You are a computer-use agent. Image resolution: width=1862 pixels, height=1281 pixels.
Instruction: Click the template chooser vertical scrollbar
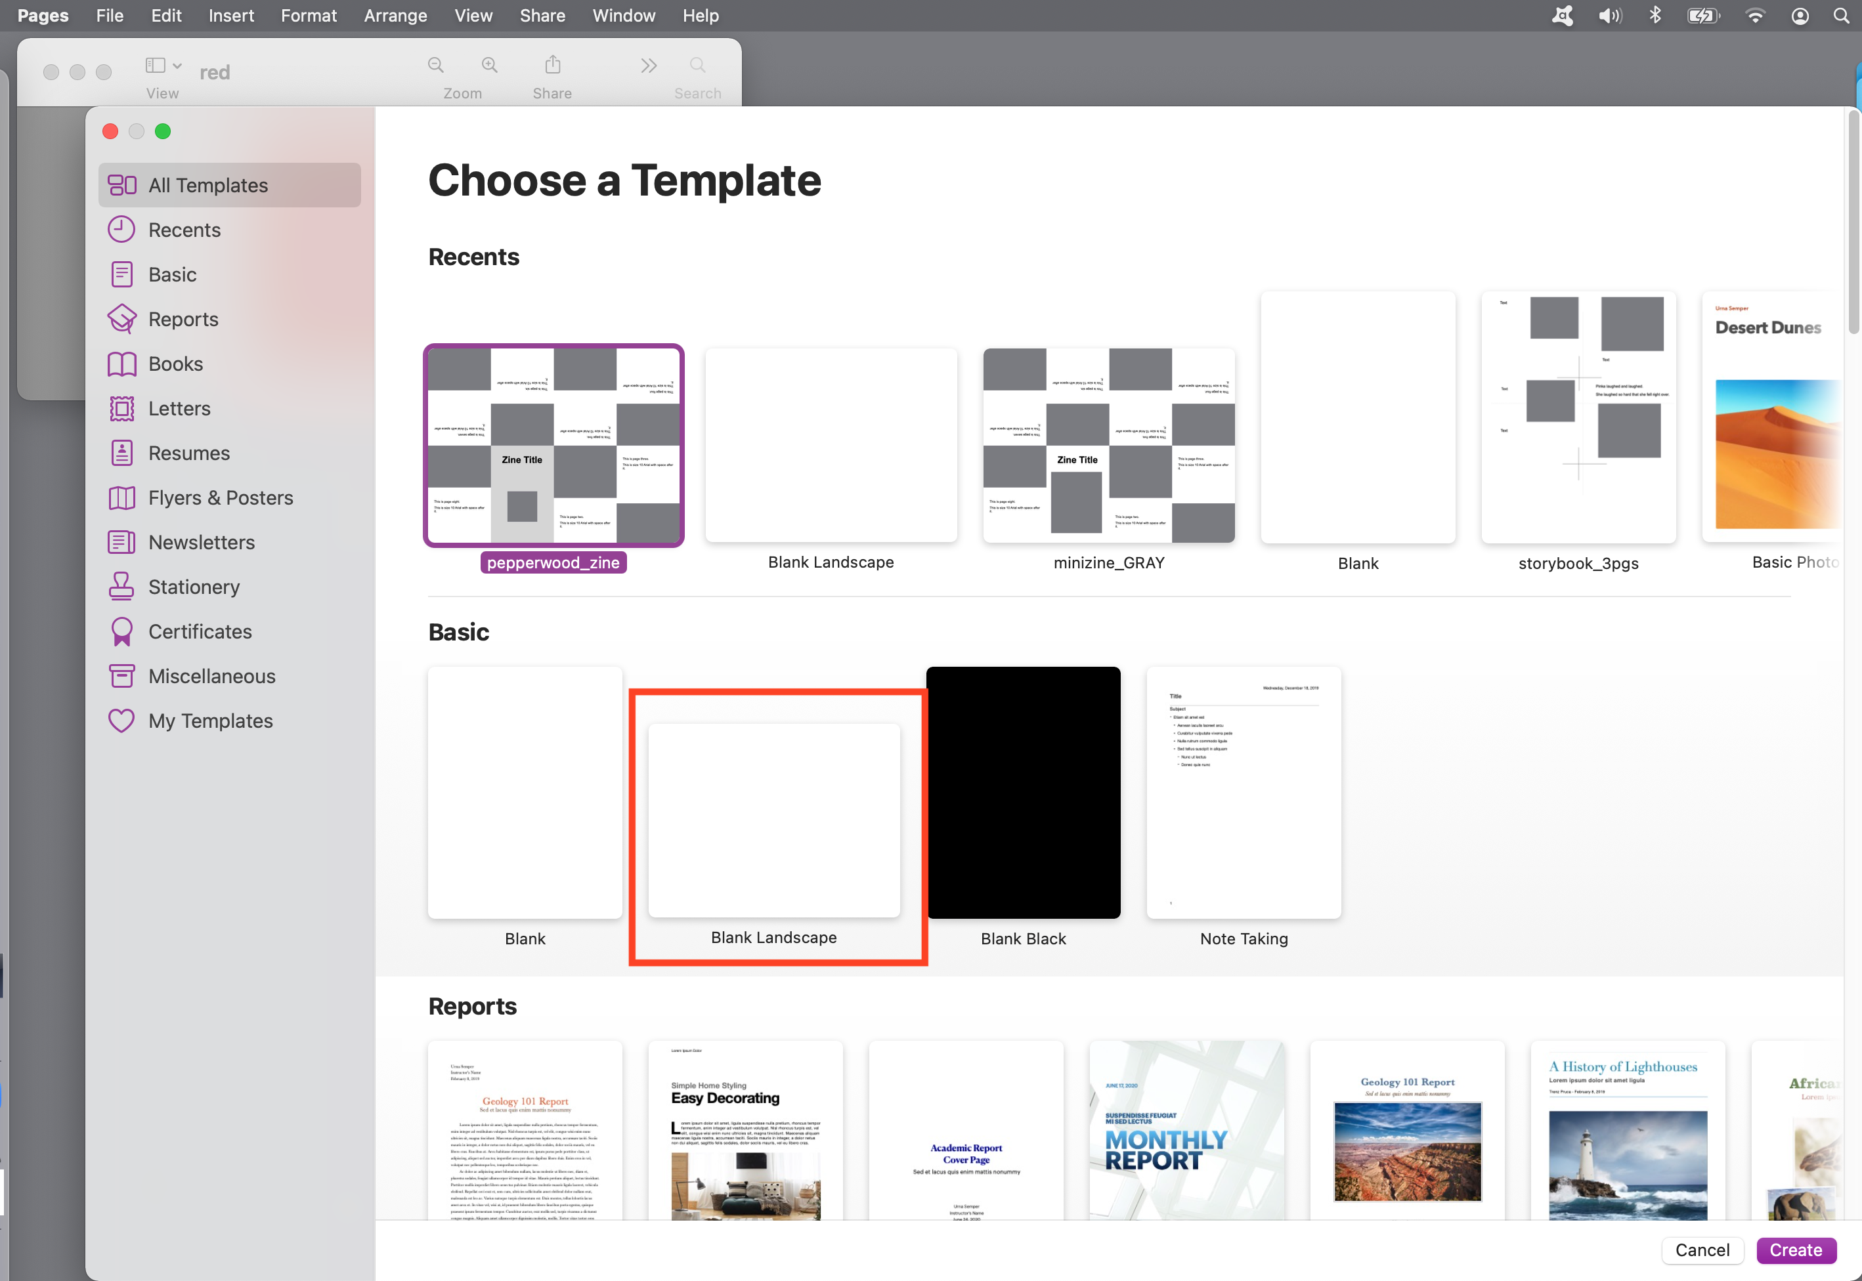tap(1854, 223)
